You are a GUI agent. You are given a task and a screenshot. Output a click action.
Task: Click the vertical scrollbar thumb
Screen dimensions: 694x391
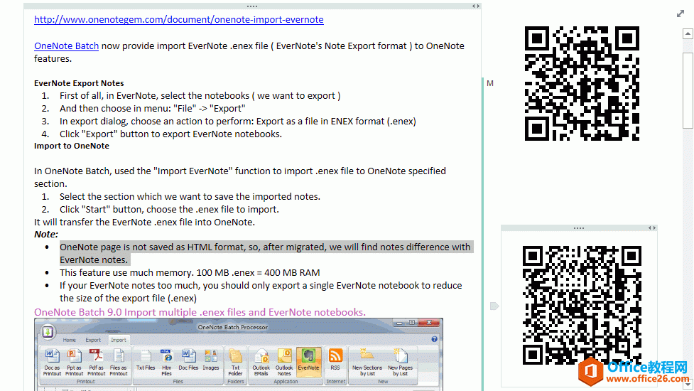pos(688,91)
